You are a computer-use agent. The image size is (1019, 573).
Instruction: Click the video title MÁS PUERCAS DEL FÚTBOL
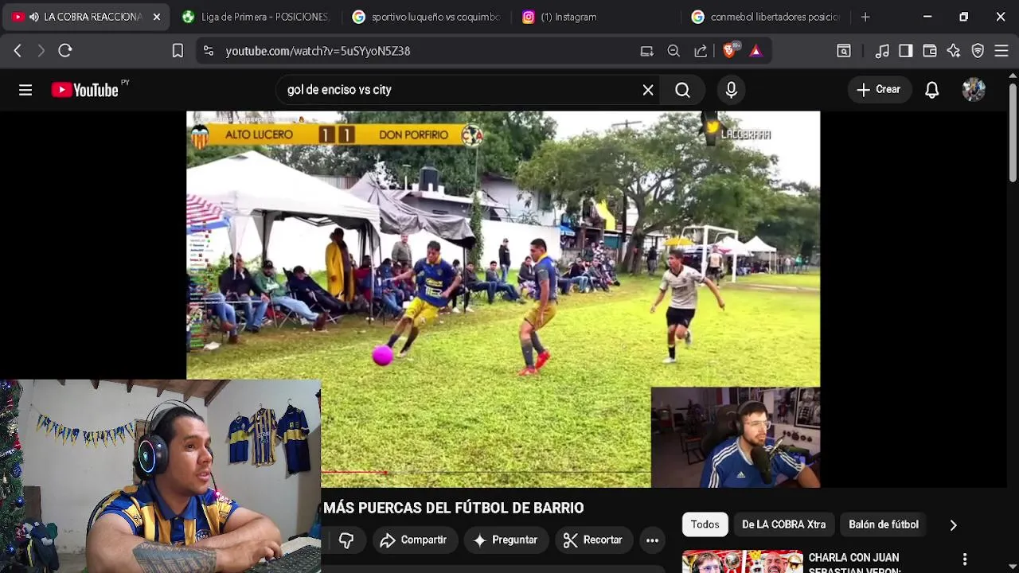(x=454, y=508)
